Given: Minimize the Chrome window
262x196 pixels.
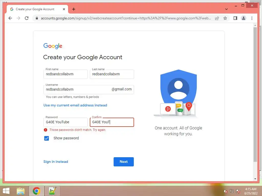Looking at the screenshot, I should point(236,6).
